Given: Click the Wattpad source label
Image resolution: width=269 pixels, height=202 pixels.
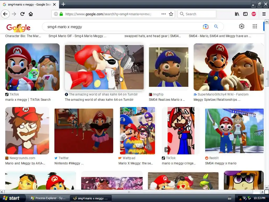Looking at the screenshot, I should (129, 158).
